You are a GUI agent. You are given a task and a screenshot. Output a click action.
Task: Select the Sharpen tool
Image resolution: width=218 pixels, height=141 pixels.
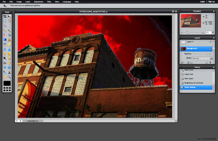(9, 49)
